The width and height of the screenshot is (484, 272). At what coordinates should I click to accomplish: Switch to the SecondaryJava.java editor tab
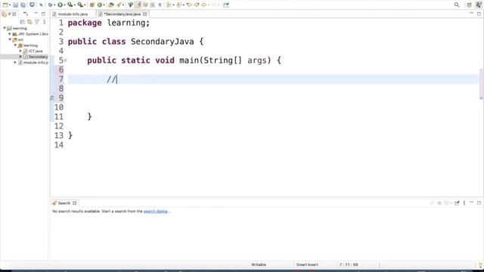pos(123,14)
